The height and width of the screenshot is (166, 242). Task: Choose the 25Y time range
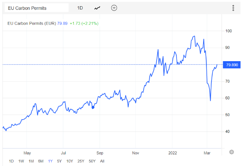point(81,161)
